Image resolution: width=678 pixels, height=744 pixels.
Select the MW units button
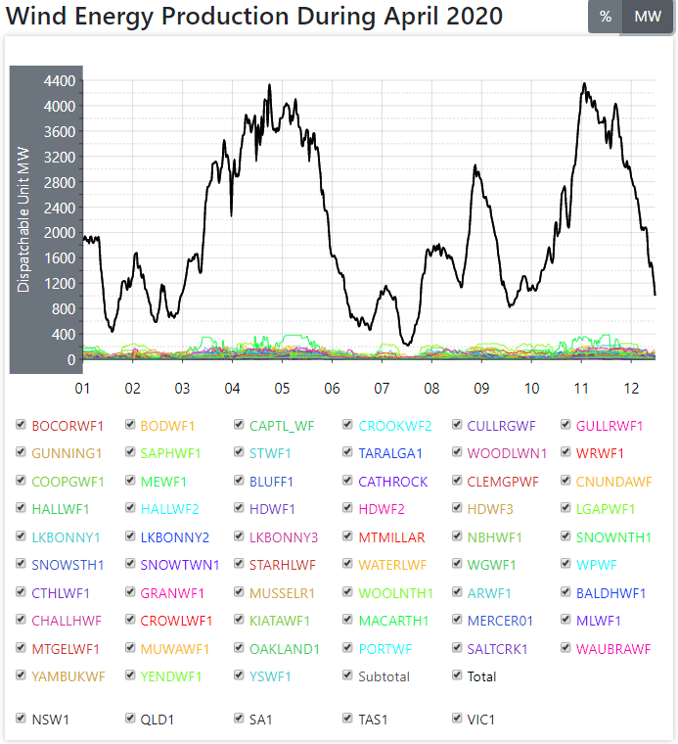coord(647,17)
